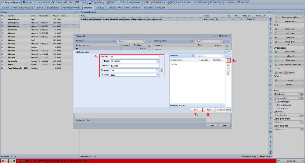Switch to the Budgets tab

161,8
